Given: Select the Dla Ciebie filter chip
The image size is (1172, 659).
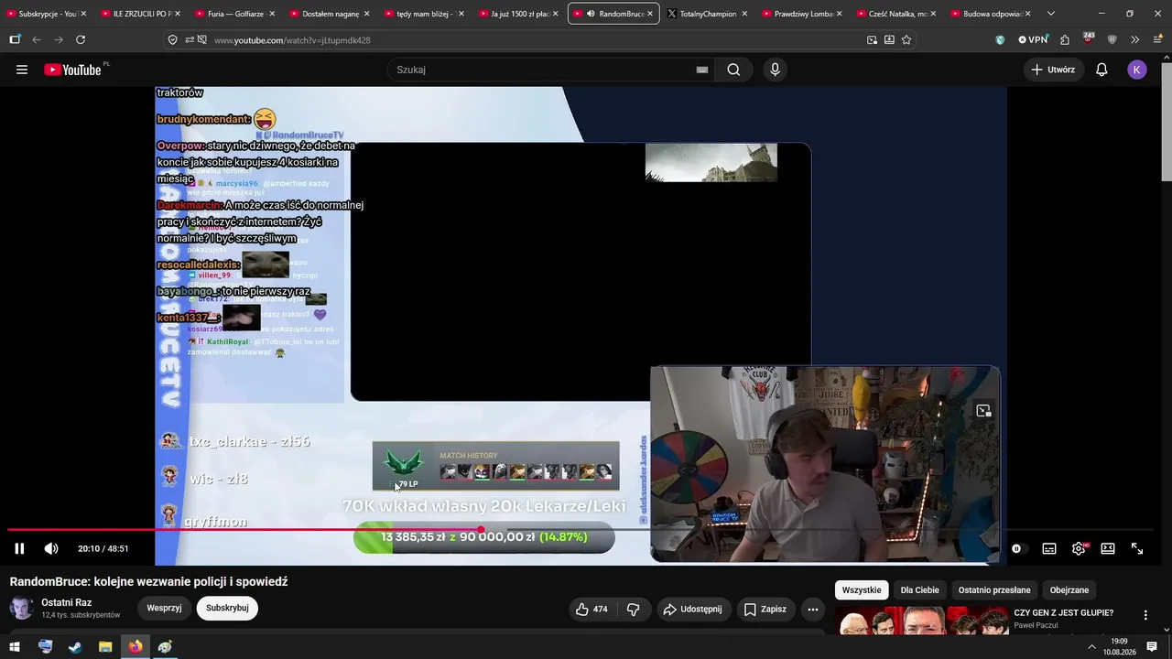Looking at the screenshot, I should [919, 590].
